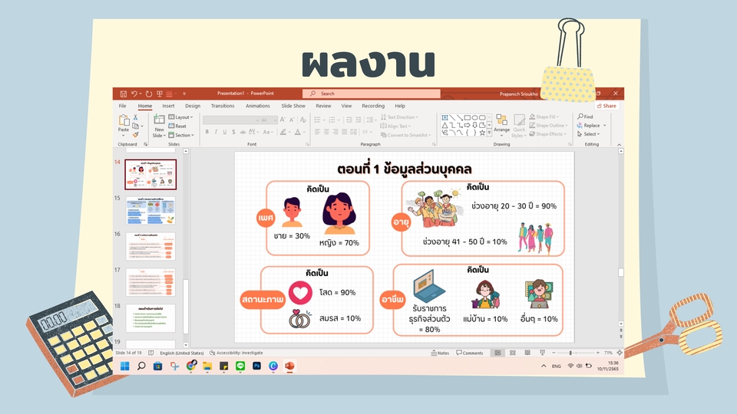Click the Redo/Repeat icon in title bar
The width and height of the screenshot is (737, 414).
tap(149, 94)
